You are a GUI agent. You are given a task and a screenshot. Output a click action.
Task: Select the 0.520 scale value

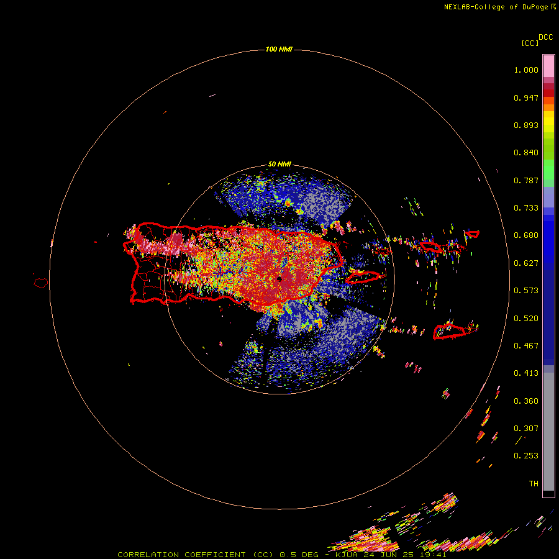coord(526,319)
